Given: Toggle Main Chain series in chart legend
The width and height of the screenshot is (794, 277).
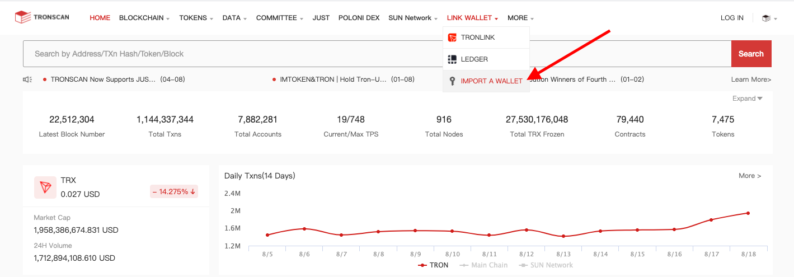Looking at the screenshot, I should (483, 265).
